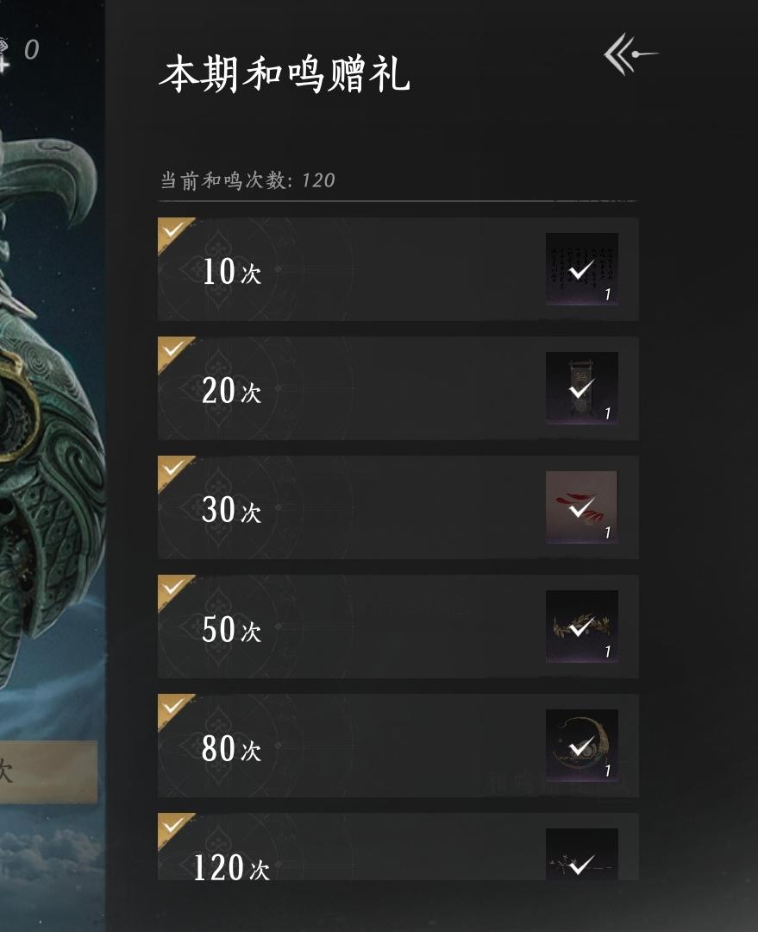Image resolution: width=758 pixels, height=932 pixels.
Task: Select the 20次 milestone label
Action: coord(231,392)
